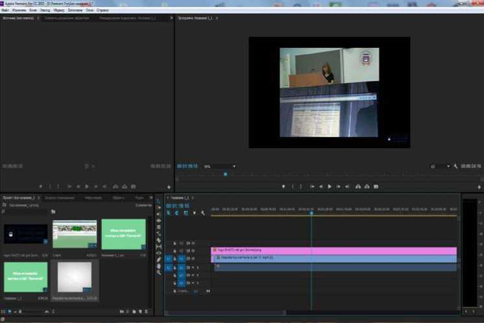Open Файл menu
The image size is (484, 323).
tap(5, 10)
